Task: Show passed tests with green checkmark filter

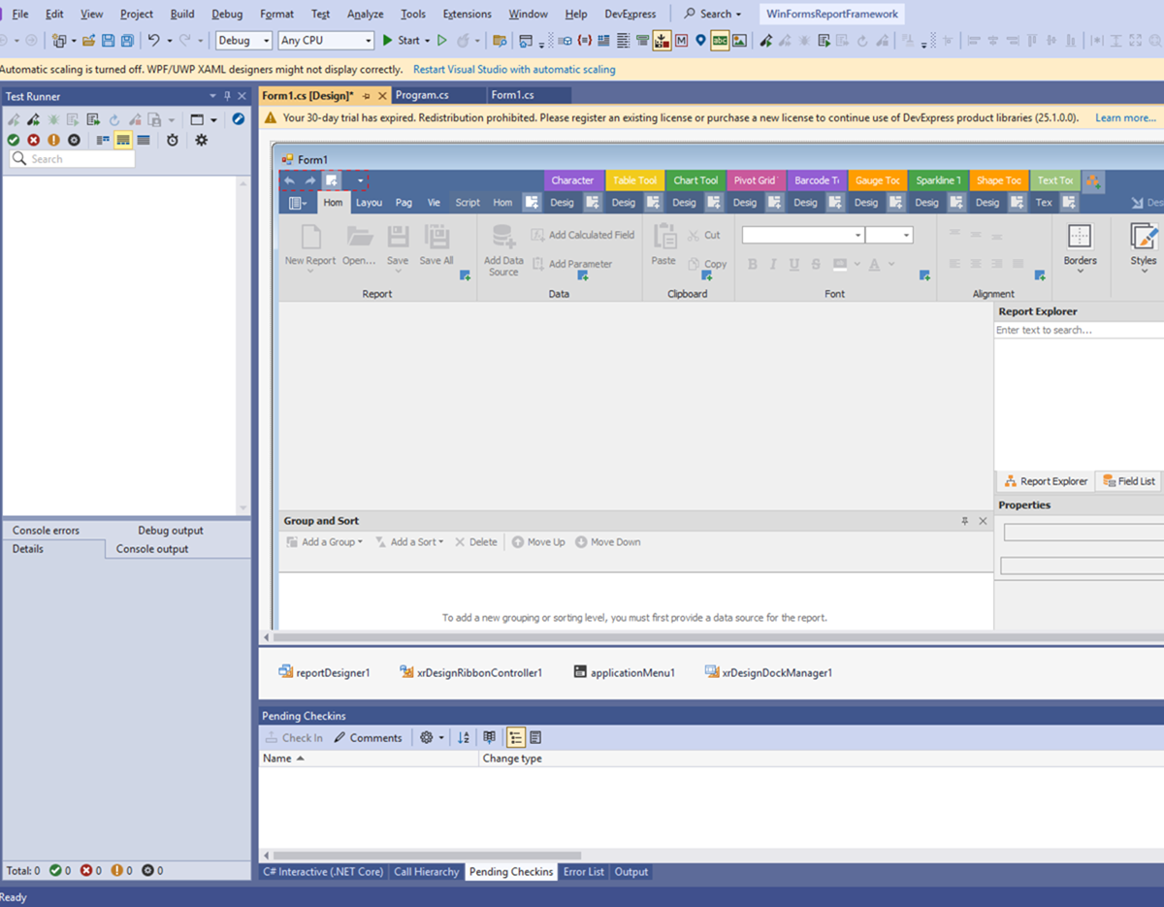Action: tap(14, 140)
